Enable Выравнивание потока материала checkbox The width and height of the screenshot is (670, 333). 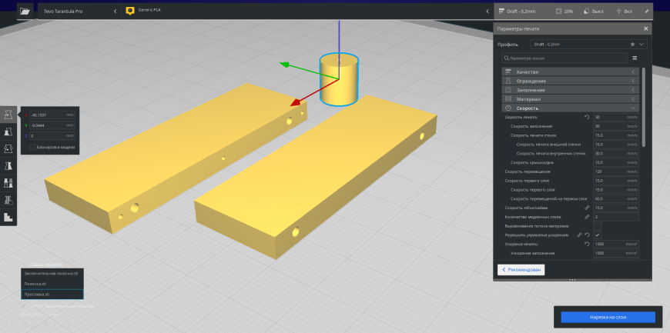(598, 226)
